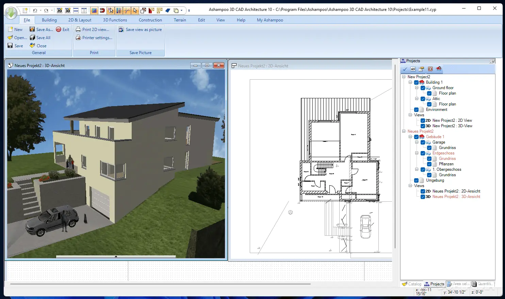
Task: Click the 2D view icon in quick toolbar
Action: tap(60, 11)
